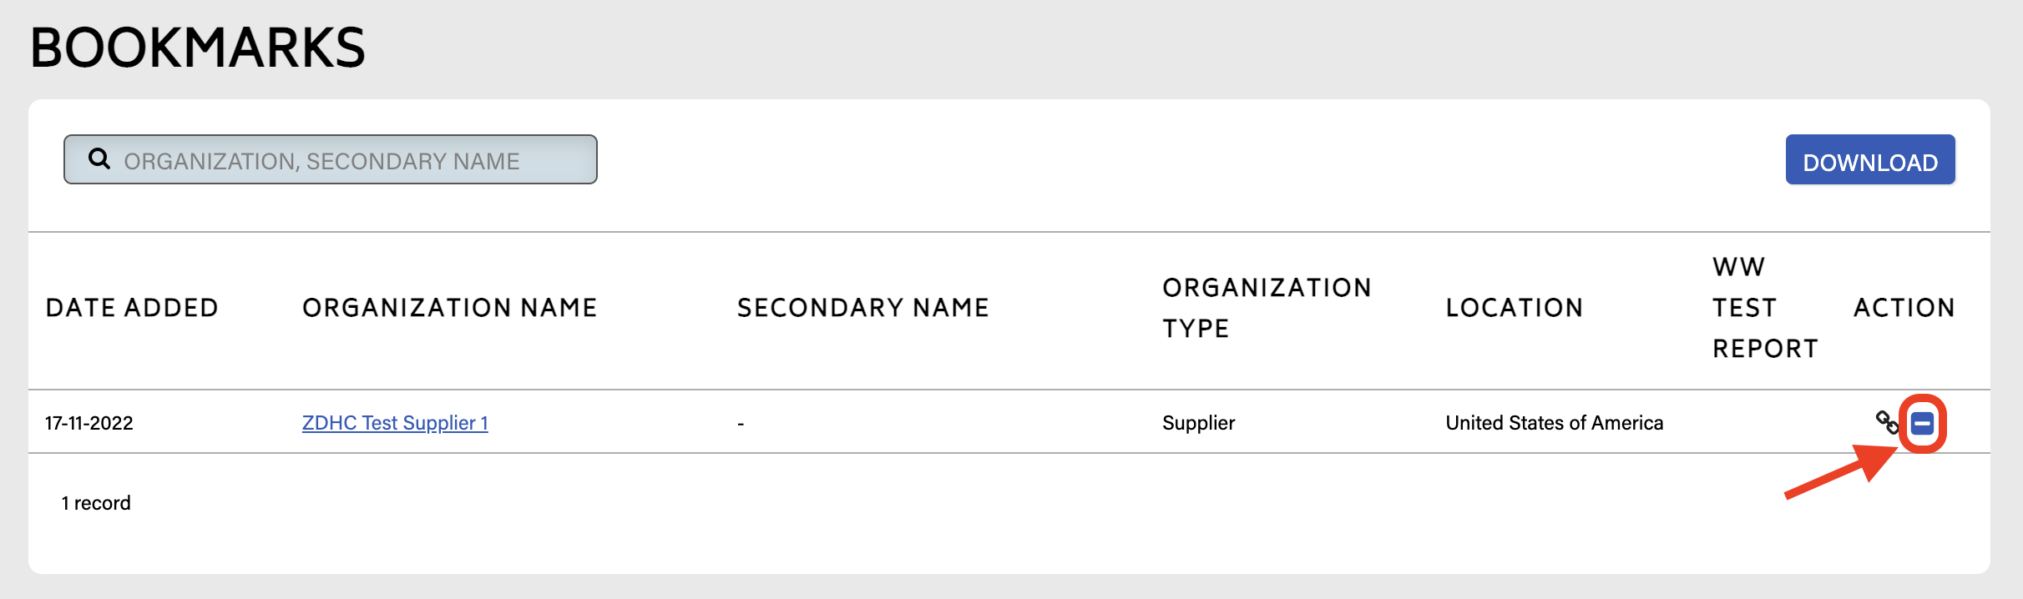Sort by ORGANIZATION NAME header

coord(449,307)
